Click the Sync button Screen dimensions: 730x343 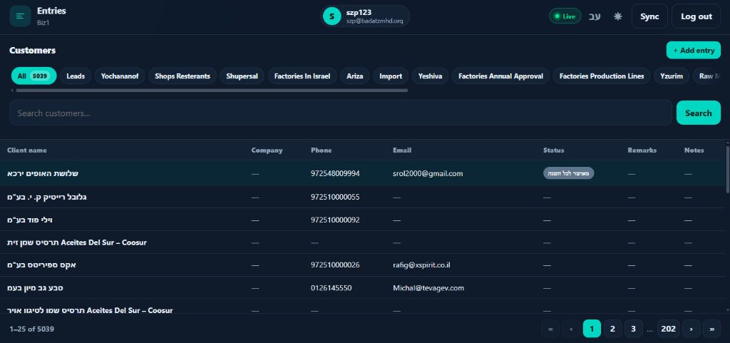point(649,16)
